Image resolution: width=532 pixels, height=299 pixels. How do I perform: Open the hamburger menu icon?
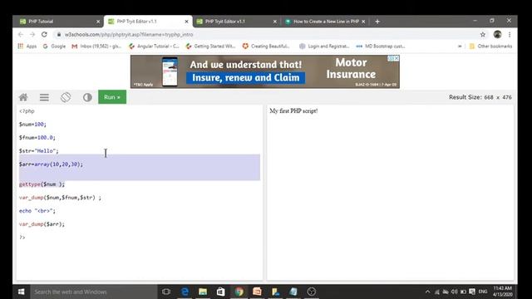pyautogui.click(x=44, y=97)
